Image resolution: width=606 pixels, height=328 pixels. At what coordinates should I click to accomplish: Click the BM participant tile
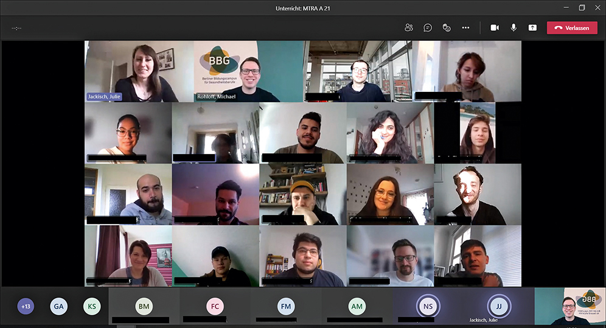[144, 306]
